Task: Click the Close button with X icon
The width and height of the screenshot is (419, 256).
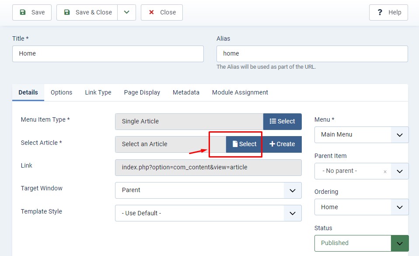Action: point(162,12)
